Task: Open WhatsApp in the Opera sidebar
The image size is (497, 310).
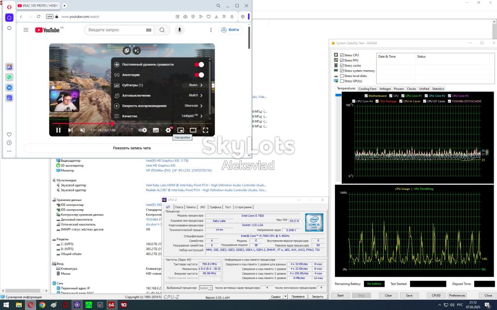Action: tap(9, 77)
